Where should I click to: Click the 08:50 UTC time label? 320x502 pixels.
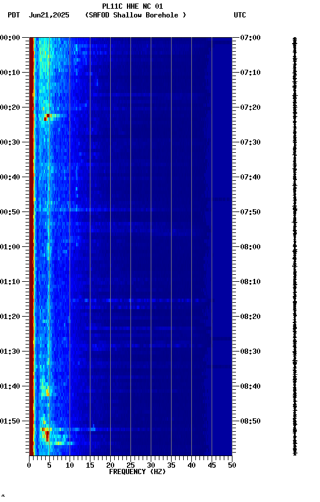point(250,422)
